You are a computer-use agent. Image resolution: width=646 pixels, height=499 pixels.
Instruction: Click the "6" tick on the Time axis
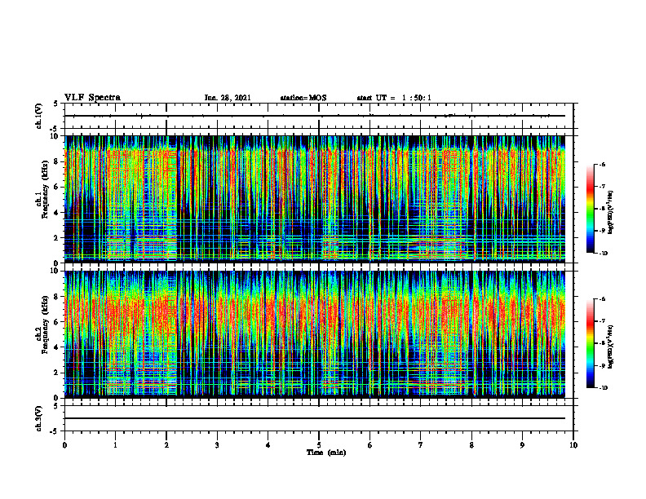(x=370, y=445)
